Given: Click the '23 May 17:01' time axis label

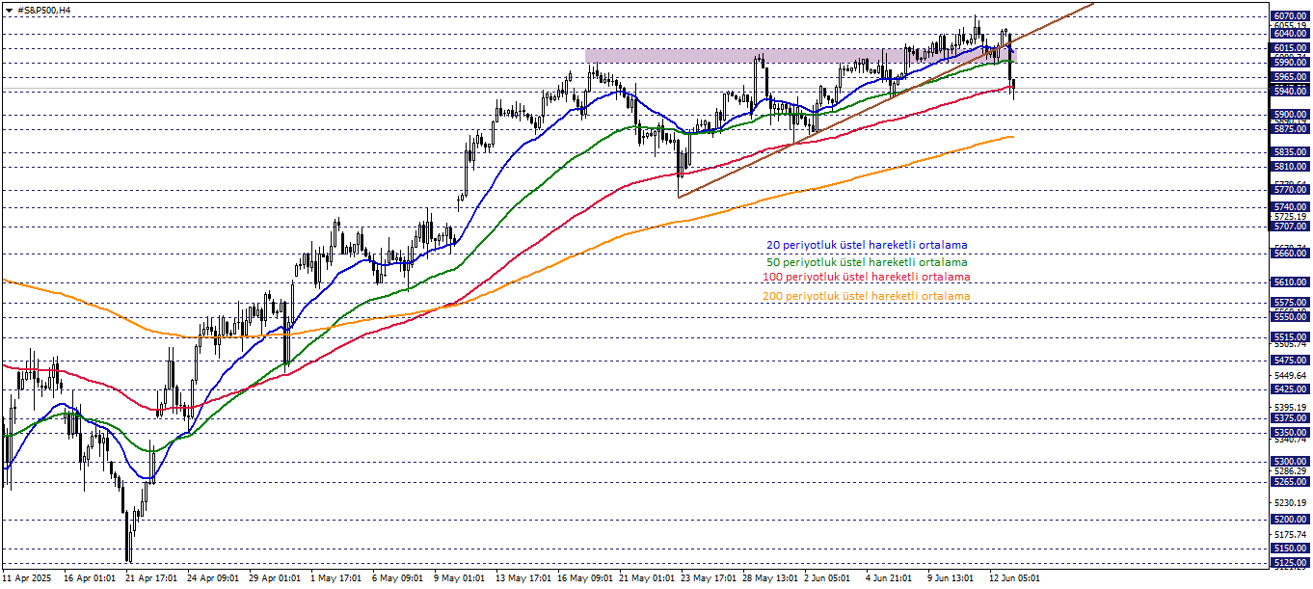Looking at the screenshot, I should coord(710,578).
